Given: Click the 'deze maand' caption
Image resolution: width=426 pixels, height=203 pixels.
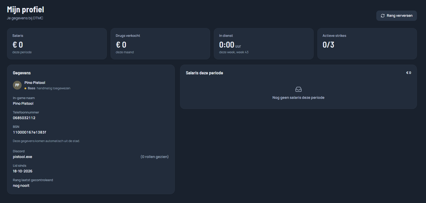Looking at the screenshot, I should [125, 52].
